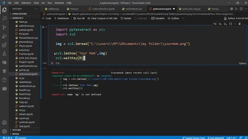The height and width of the screenshot is (139, 248).
Task: Open the Edit menu
Action: click(x=16, y=3)
